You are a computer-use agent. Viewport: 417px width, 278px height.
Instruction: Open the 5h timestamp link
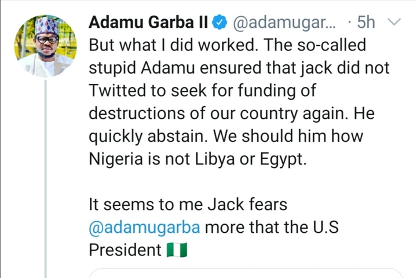pos(365,23)
